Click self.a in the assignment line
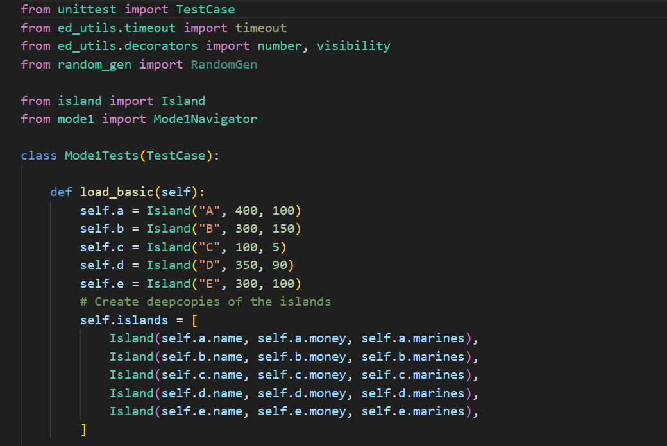Viewport: 667px width, 446px height. click(x=102, y=211)
